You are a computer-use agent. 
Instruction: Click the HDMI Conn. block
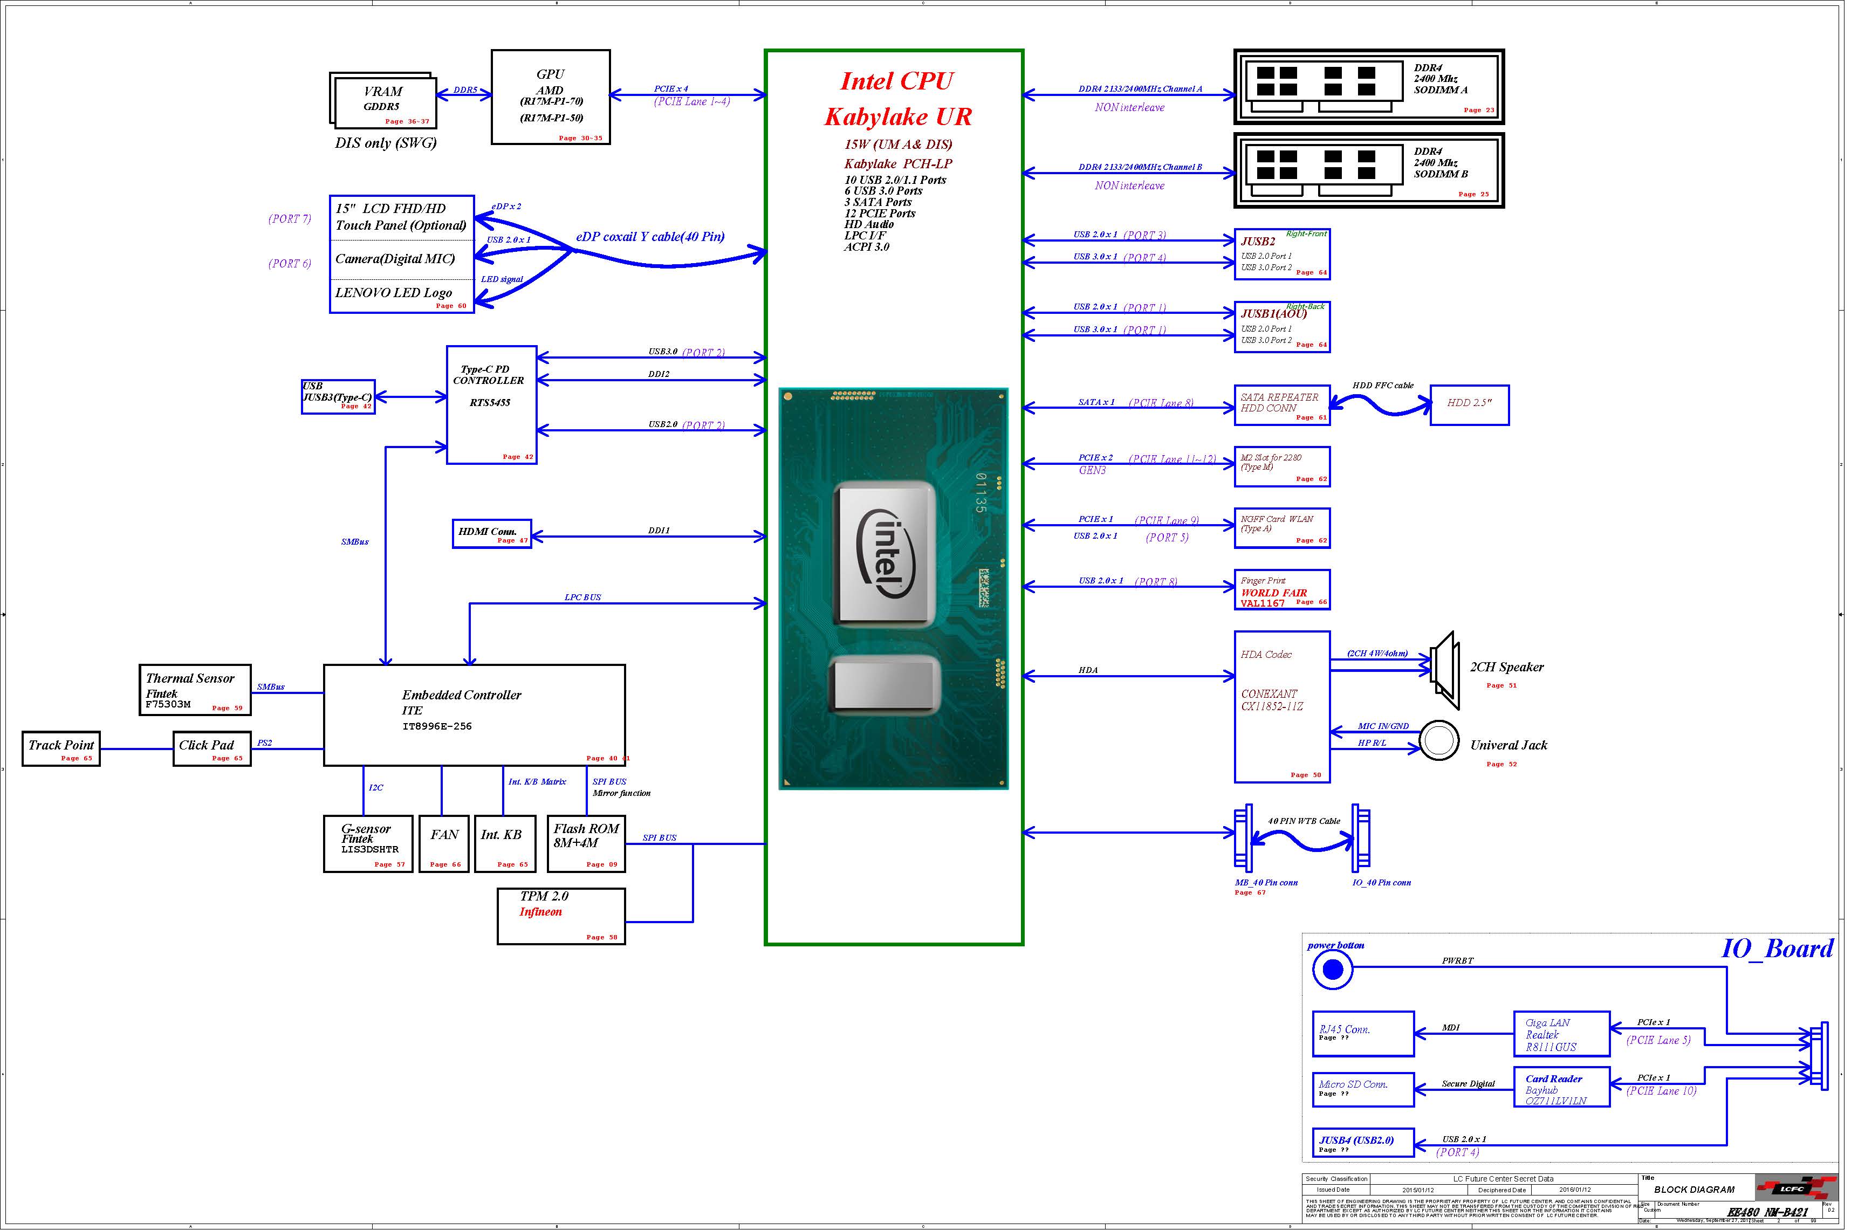coord(497,539)
